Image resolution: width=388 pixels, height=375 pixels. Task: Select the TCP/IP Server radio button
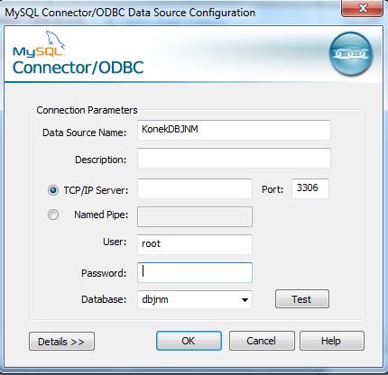click(53, 190)
